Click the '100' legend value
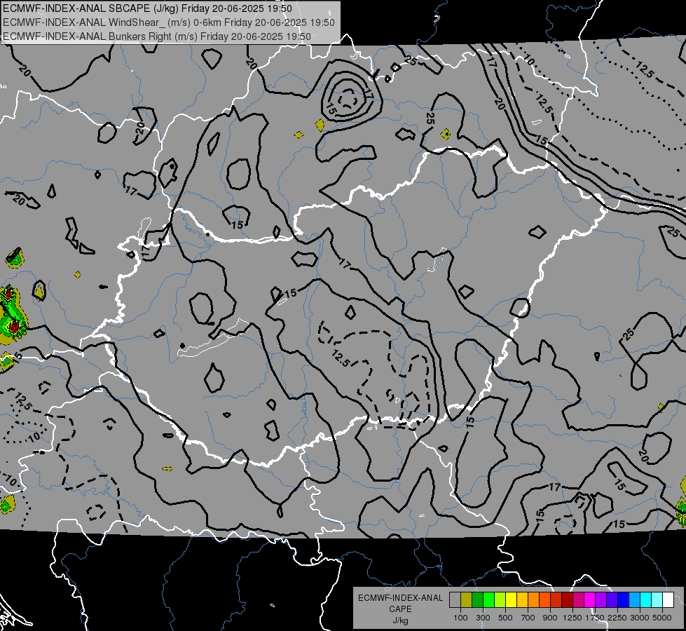Viewport: 686px width, 631px height. pyautogui.click(x=460, y=618)
